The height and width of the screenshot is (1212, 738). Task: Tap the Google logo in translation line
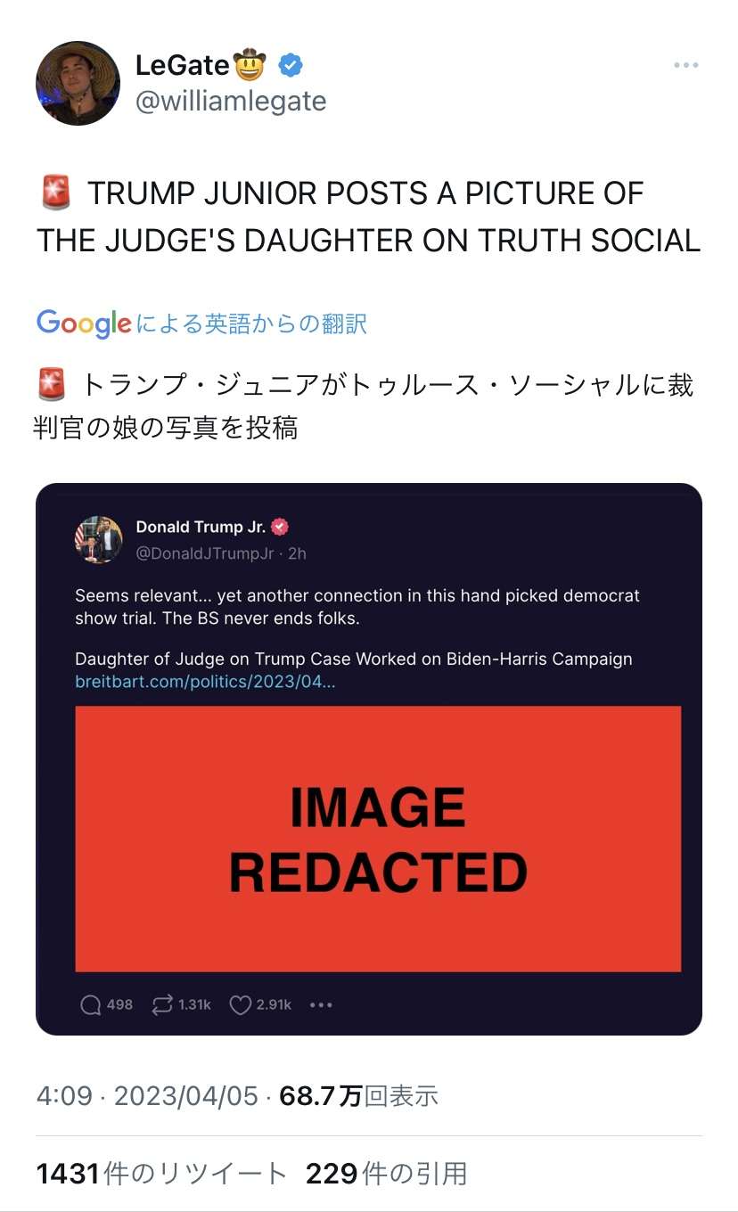[x=84, y=323]
